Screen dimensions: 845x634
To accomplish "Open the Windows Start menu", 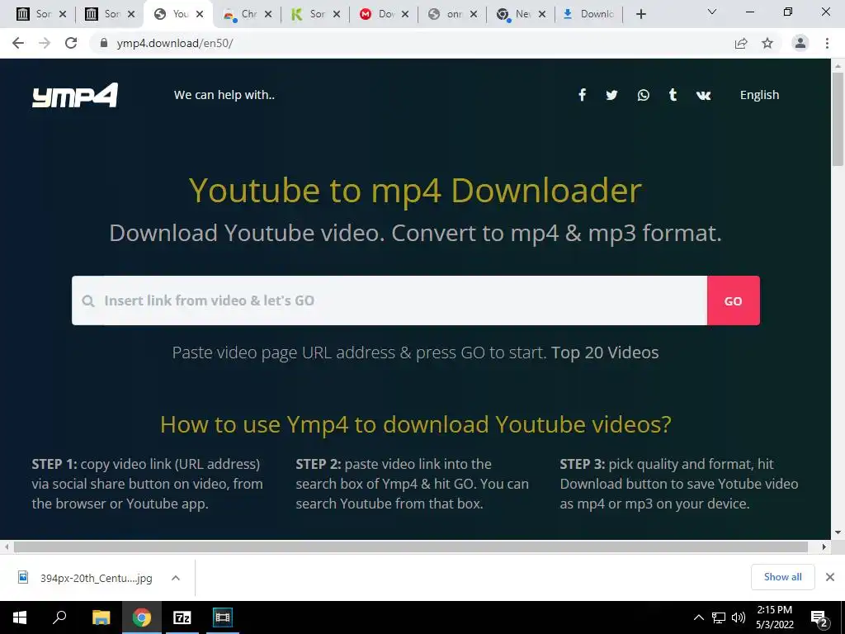I will click(20, 617).
